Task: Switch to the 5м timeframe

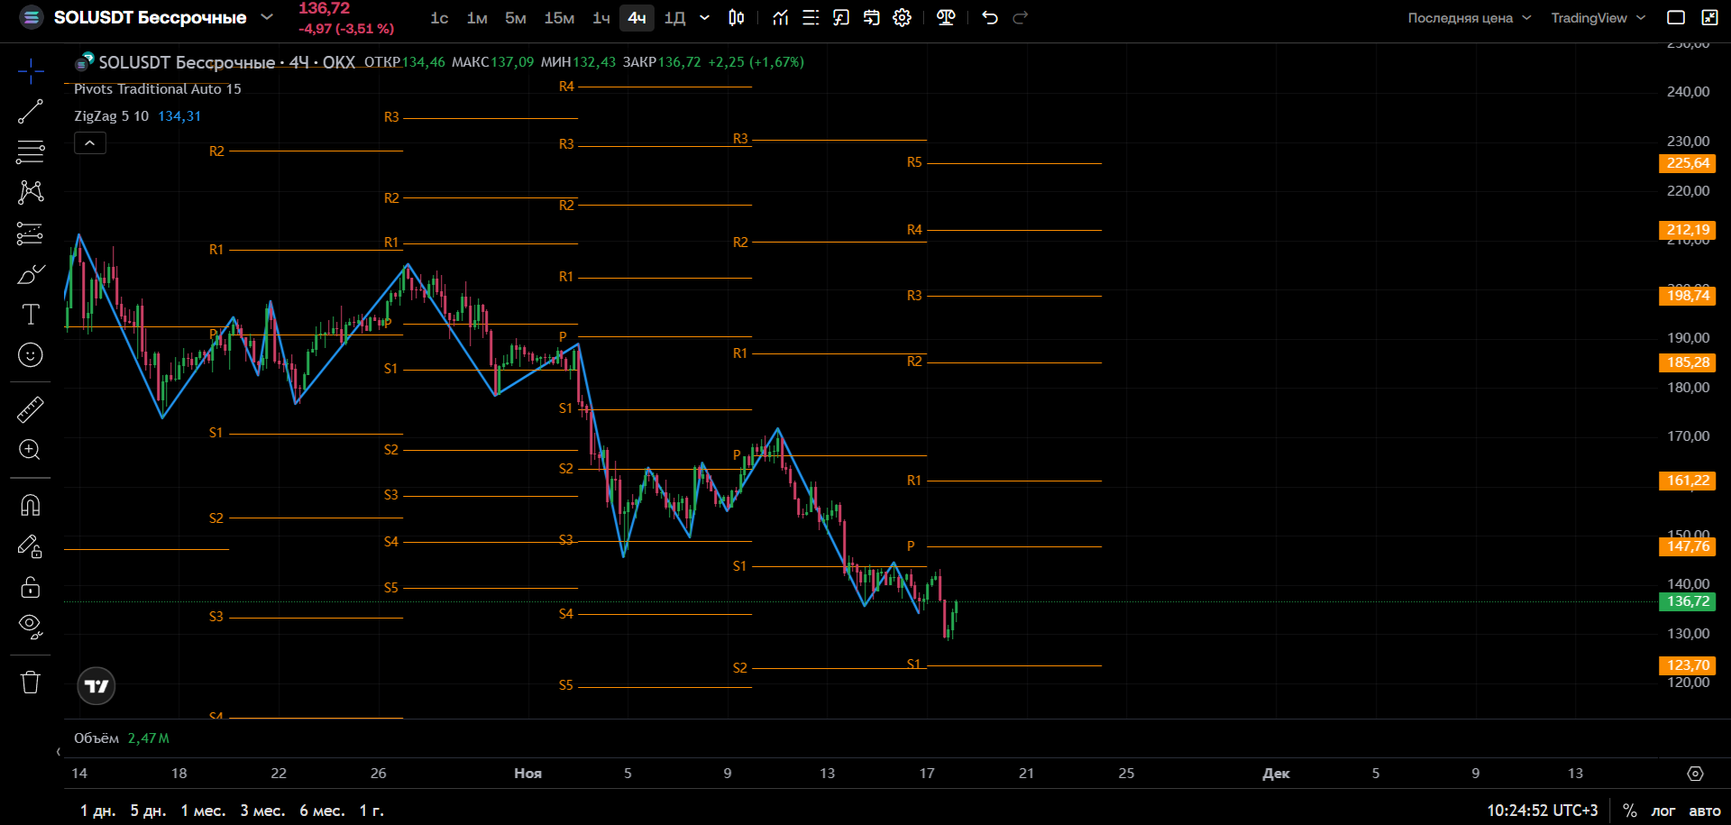Action: coord(516,18)
